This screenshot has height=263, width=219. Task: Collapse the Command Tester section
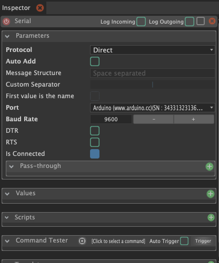point(7,241)
